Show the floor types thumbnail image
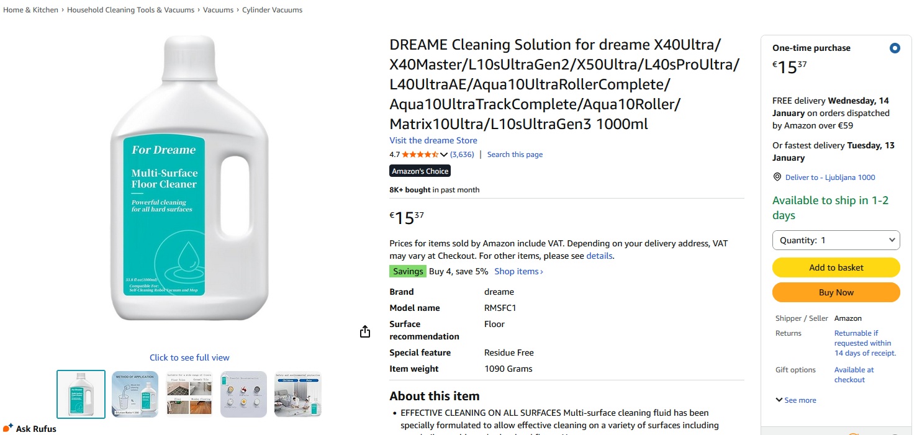The width and height of the screenshot is (917, 435). [x=189, y=394]
